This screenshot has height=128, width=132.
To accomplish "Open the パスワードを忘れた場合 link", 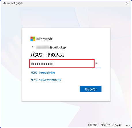I will coord(43,73).
